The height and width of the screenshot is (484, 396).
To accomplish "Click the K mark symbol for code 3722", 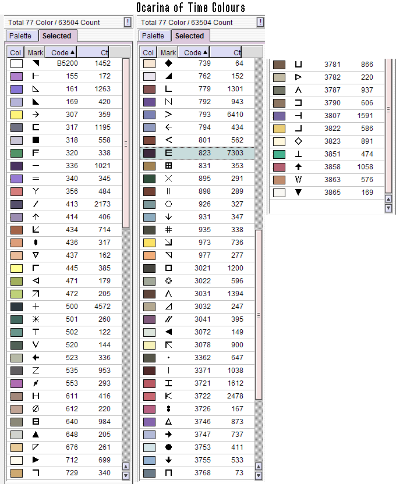I will click(x=169, y=396).
